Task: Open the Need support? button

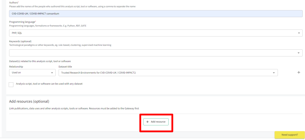Action: click(x=290, y=135)
